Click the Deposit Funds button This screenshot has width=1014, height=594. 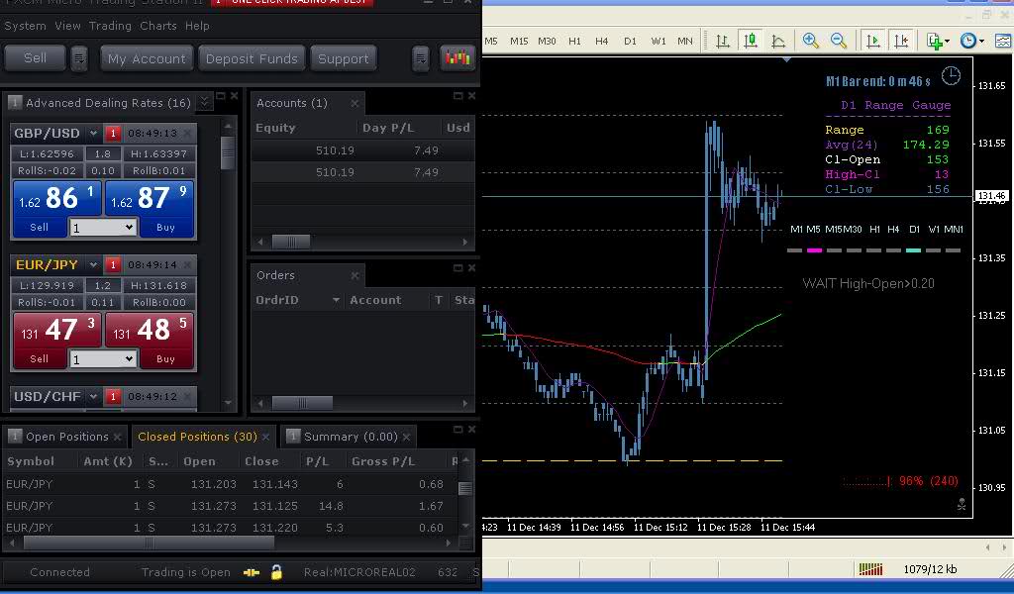252,58
